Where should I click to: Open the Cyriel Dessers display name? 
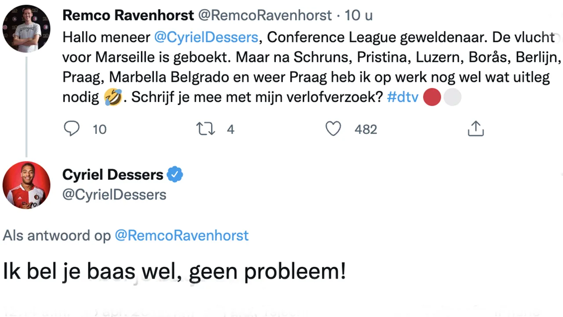coord(113,175)
